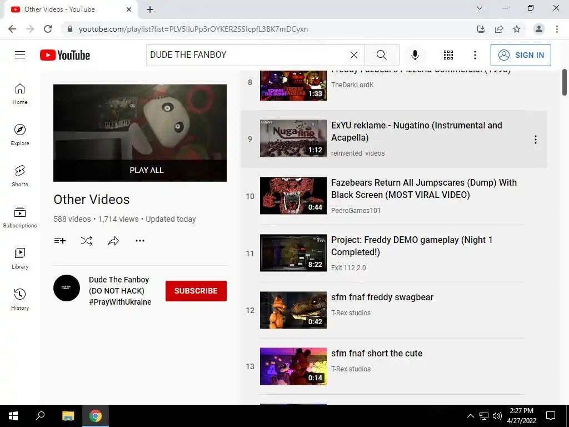The image size is (569, 427).
Task: Open more playlist actions (three dots)
Action: coord(140,240)
